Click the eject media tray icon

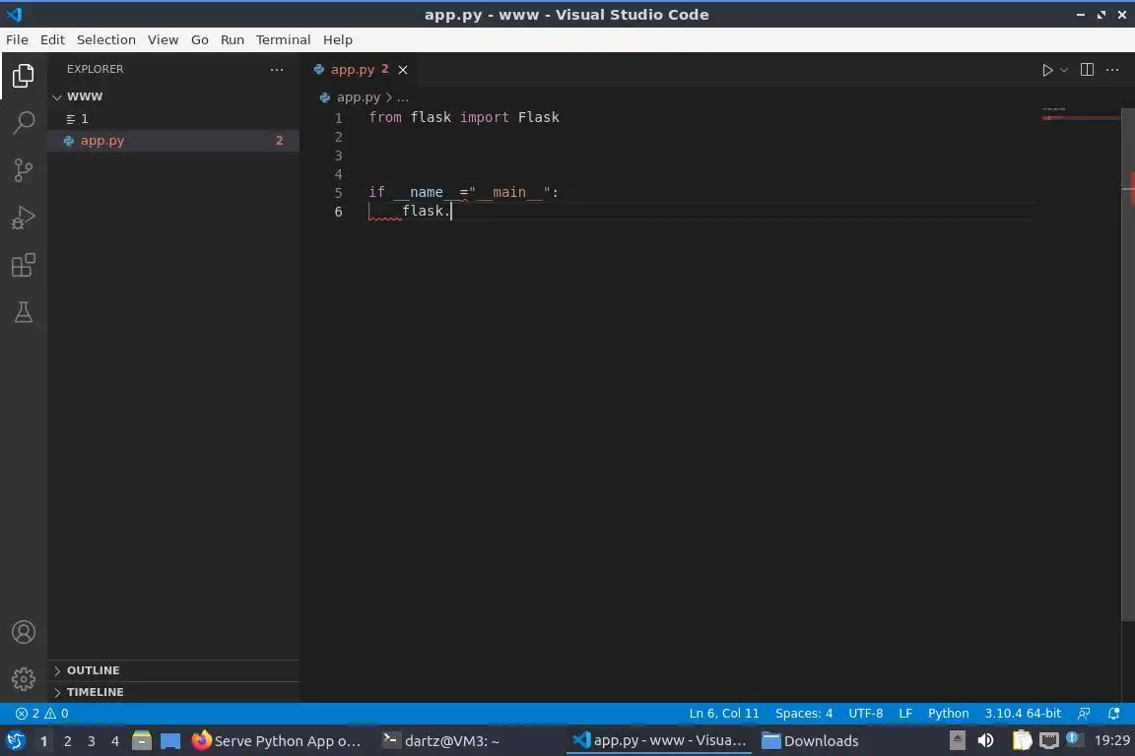pyautogui.click(x=957, y=741)
